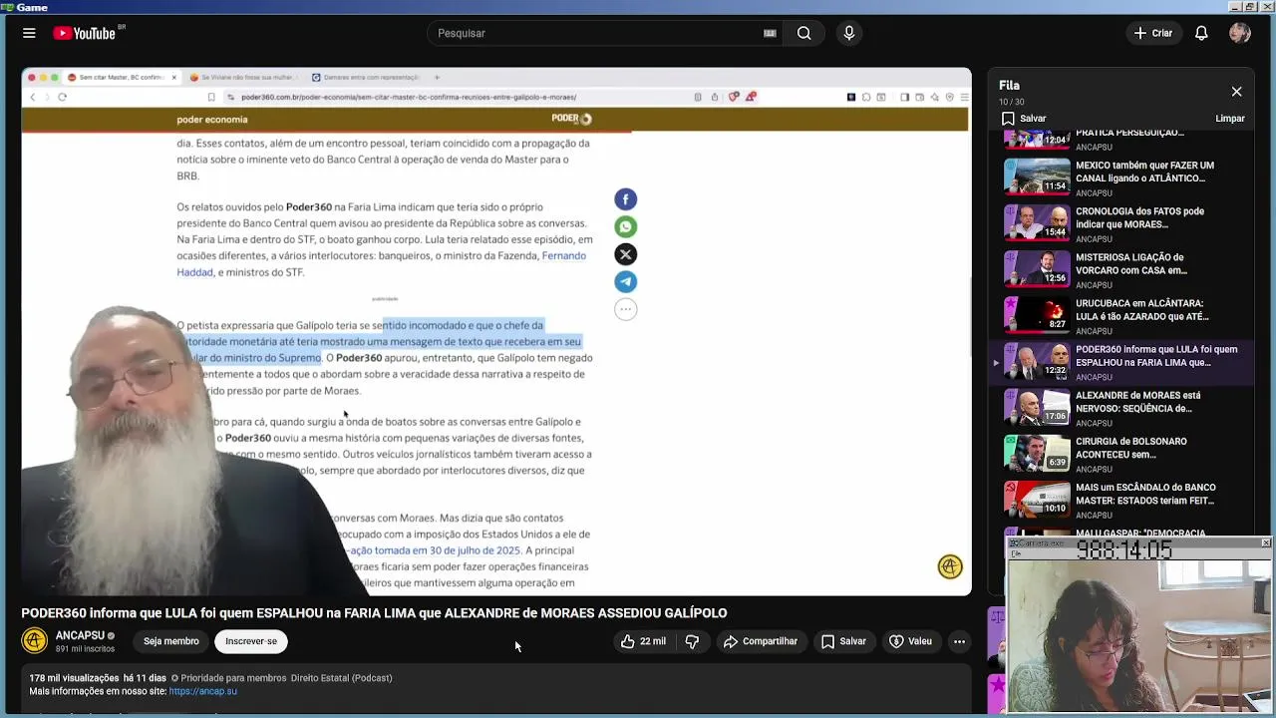Viewport: 1276px width, 718px height.
Task: Click the Pesquisar search field
Action: pyautogui.click(x=598, y=33)
